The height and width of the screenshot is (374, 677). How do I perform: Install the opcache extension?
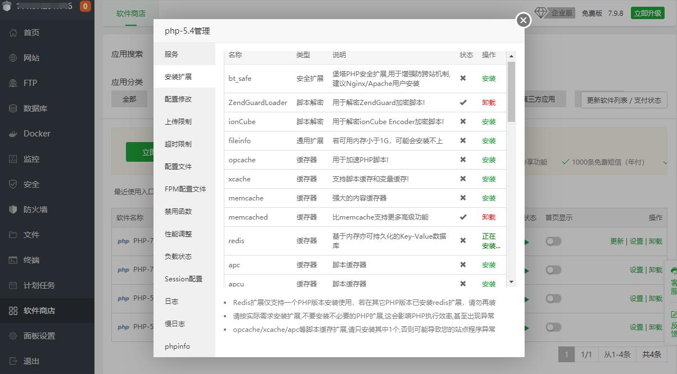(x=489, y=160)
